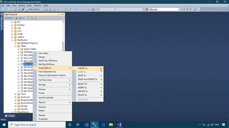
Task: Select the foxlearn database in tree
Action: (x=21, y=25)
